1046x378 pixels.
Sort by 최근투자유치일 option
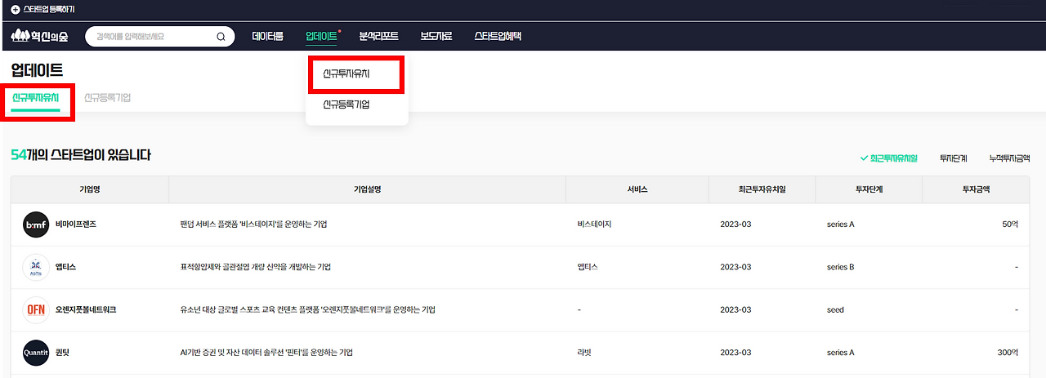889,158
